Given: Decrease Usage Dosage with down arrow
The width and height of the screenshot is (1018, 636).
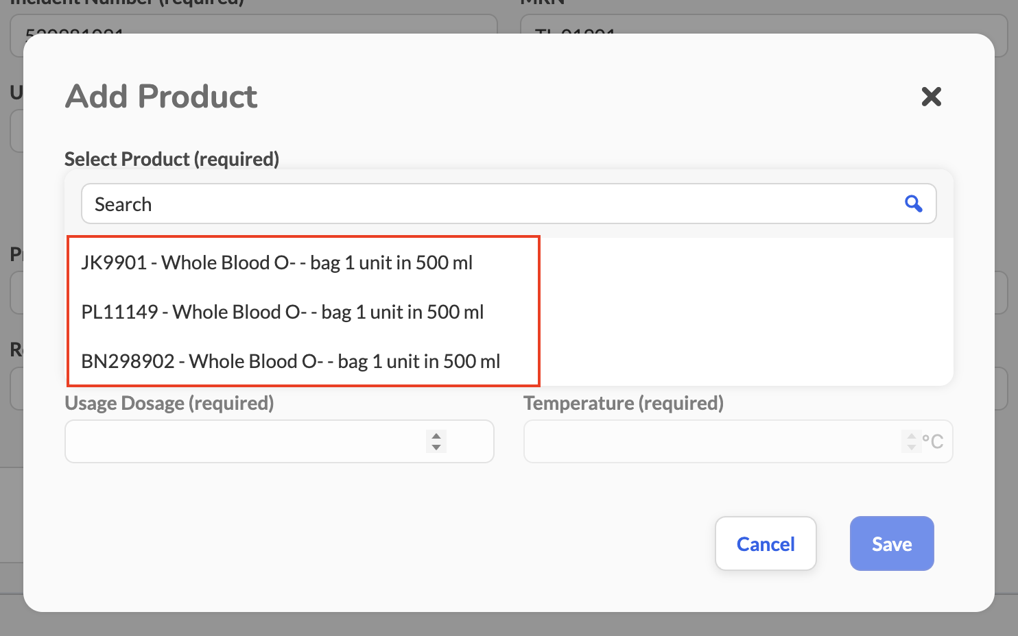Looking at the screenshot, I should coord(436,447).
